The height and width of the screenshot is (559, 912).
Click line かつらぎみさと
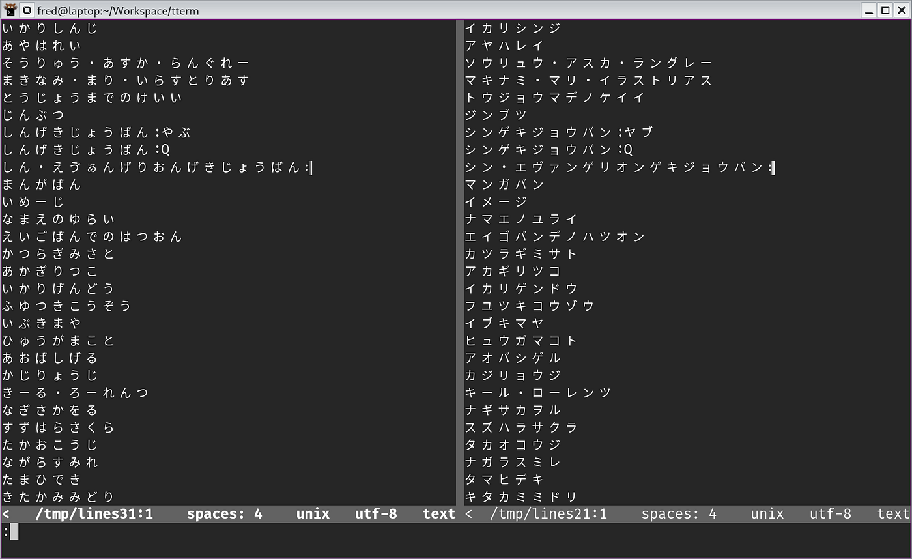59,254
